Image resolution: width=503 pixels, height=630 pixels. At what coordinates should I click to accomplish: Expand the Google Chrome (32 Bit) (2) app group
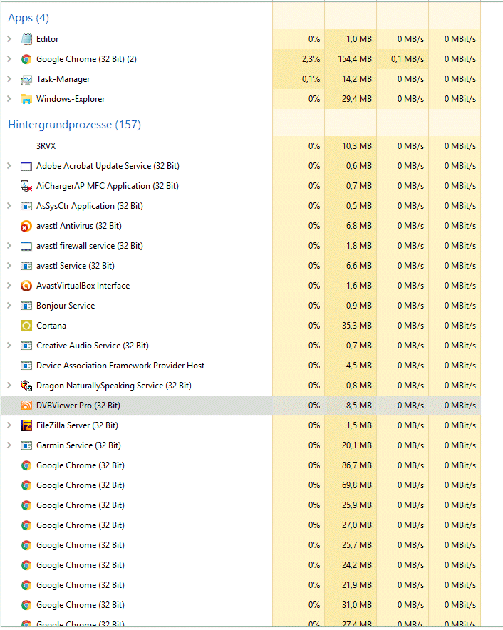(9, 59)
